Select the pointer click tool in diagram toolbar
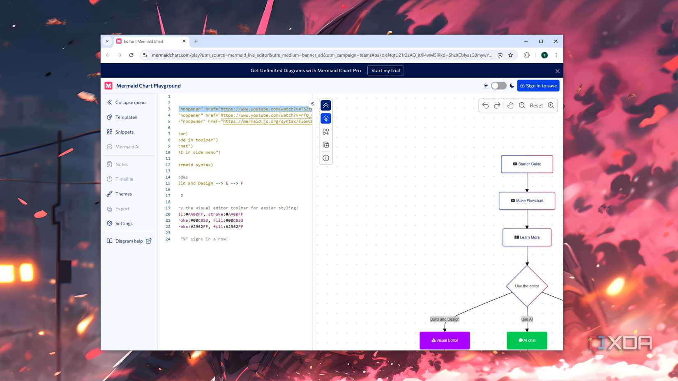 [326, 119]
